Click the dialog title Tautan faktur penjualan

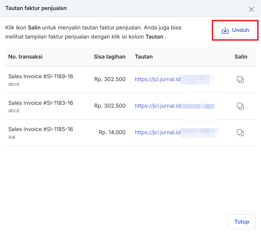36,8
